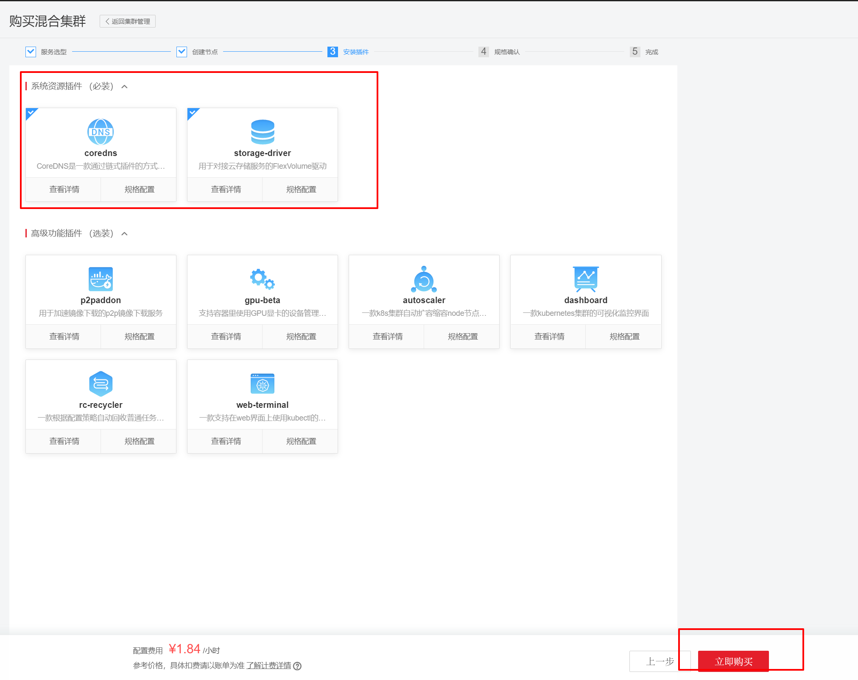Click 返回集群管理 back button
858x680 pixels.
[x=128, y=21]
